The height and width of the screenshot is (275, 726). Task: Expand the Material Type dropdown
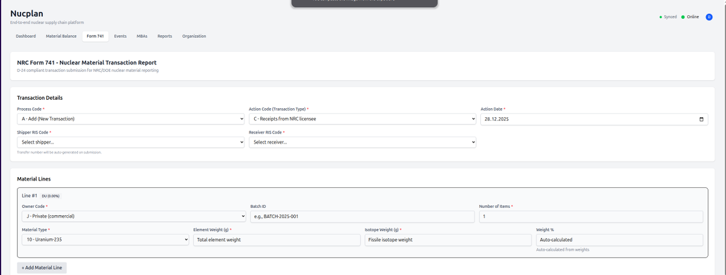(x=105, y=240)
